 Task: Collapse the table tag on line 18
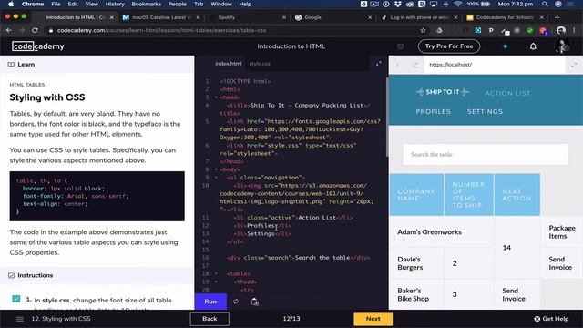pos(216,273)
